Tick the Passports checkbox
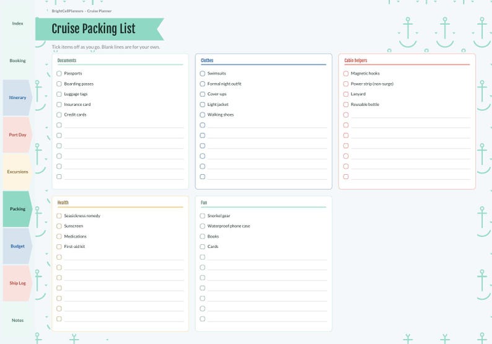Screen dimensions: 492x344 59,73
